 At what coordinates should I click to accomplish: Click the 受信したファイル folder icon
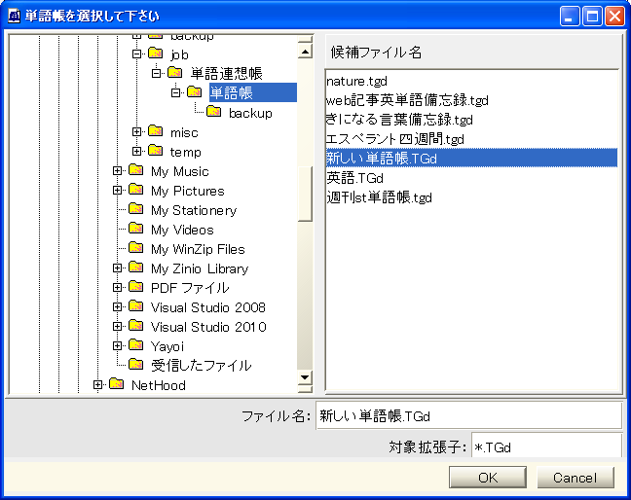[x=136, y=364]
